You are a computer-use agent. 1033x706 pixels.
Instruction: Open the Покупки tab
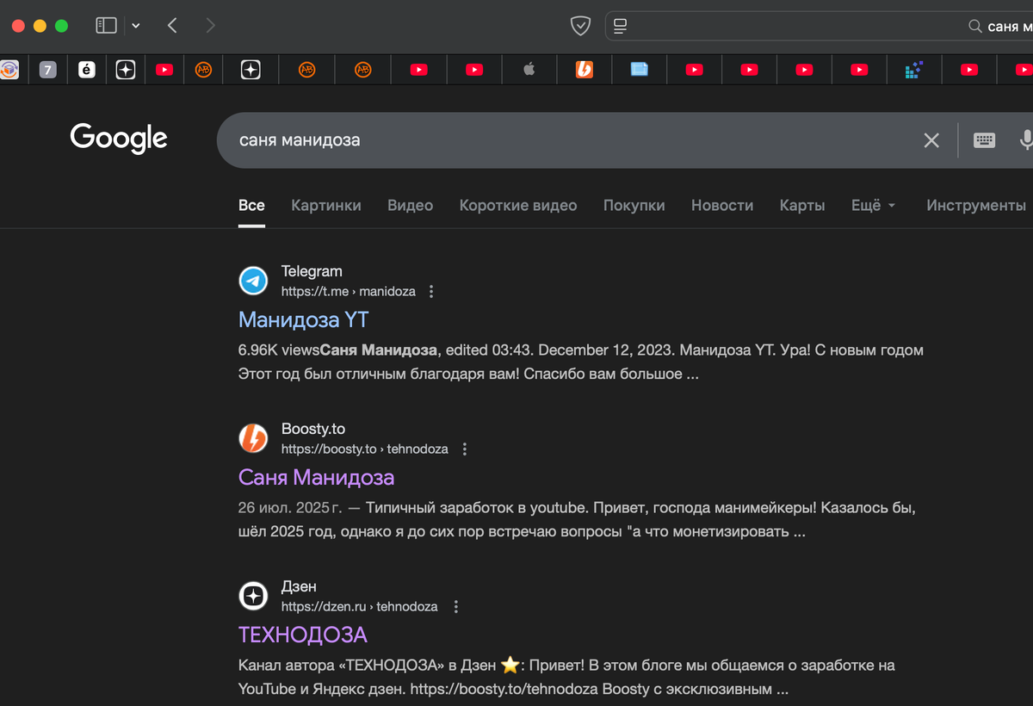(634, 205)
